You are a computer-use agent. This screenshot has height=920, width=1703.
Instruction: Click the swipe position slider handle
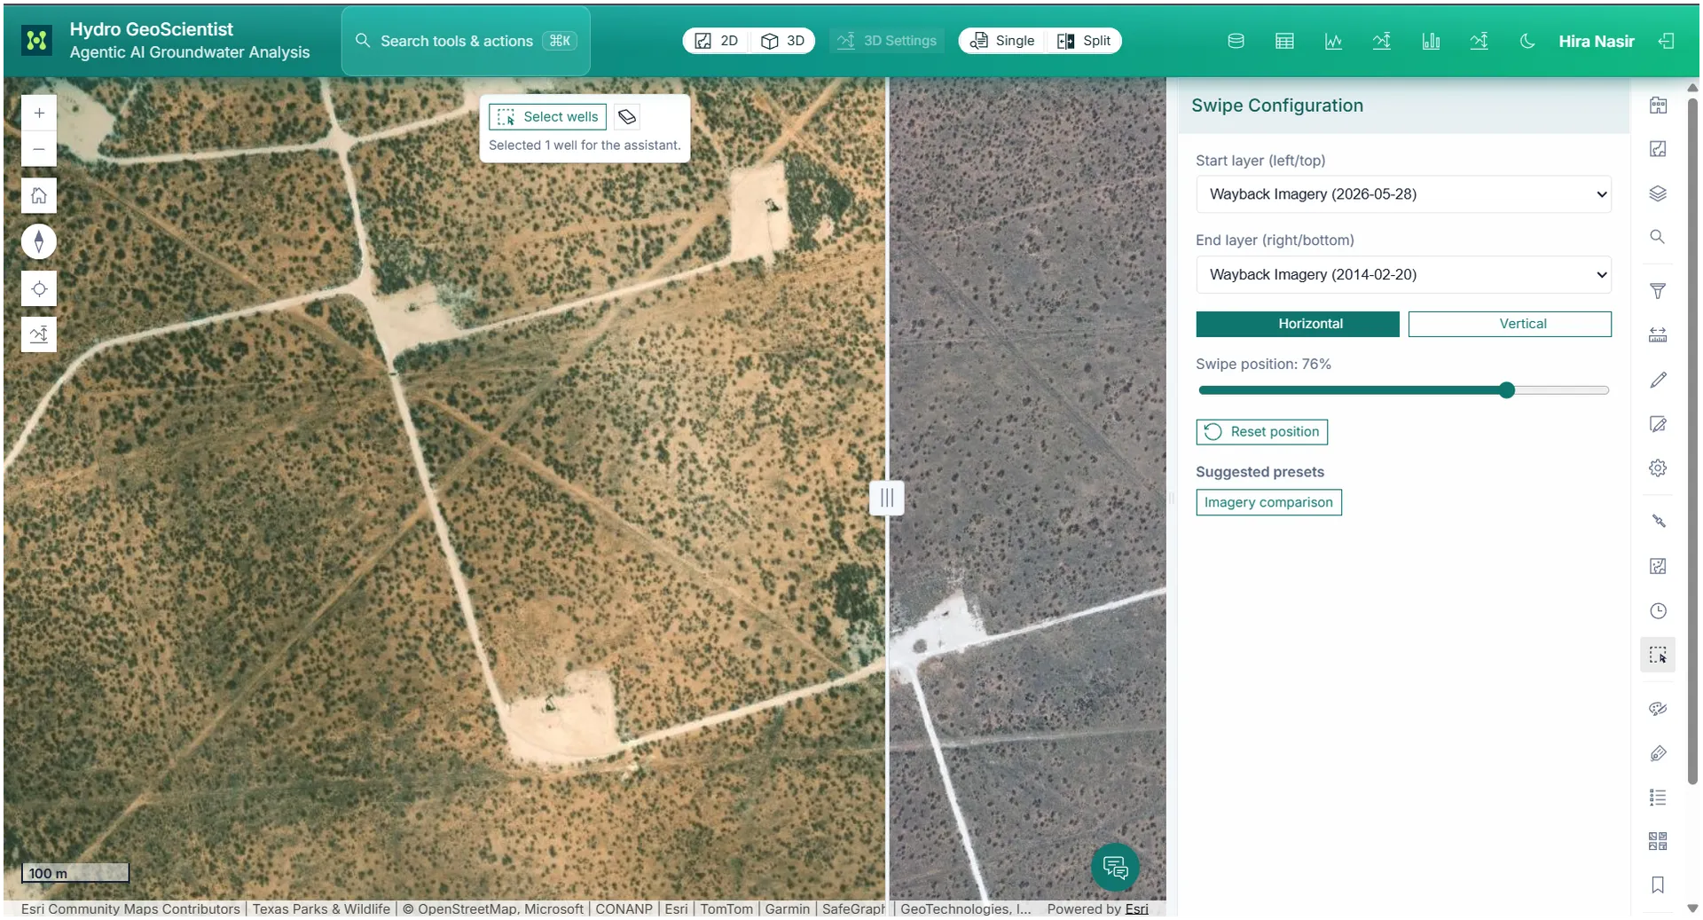(x=1507, y=390)
